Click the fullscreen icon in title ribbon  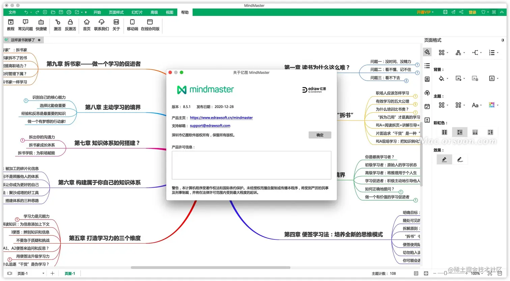(445, 12)
